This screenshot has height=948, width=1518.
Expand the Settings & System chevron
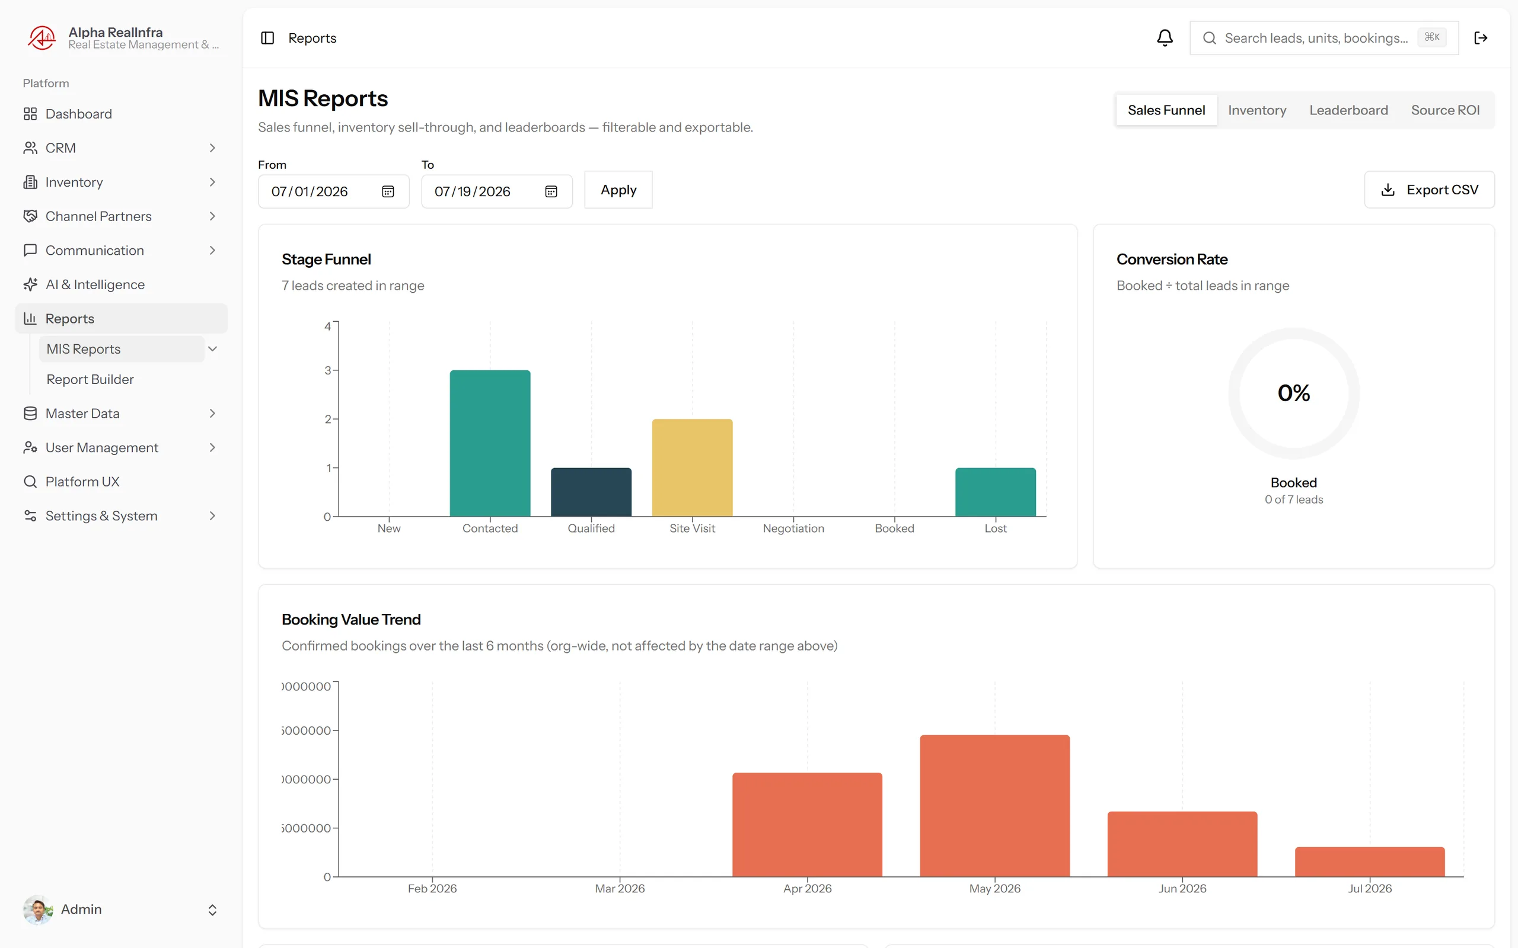coord(212,516)
